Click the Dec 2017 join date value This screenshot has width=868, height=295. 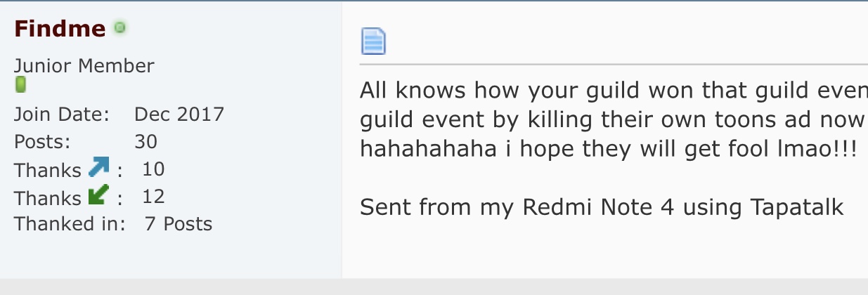tap(179, 114)
